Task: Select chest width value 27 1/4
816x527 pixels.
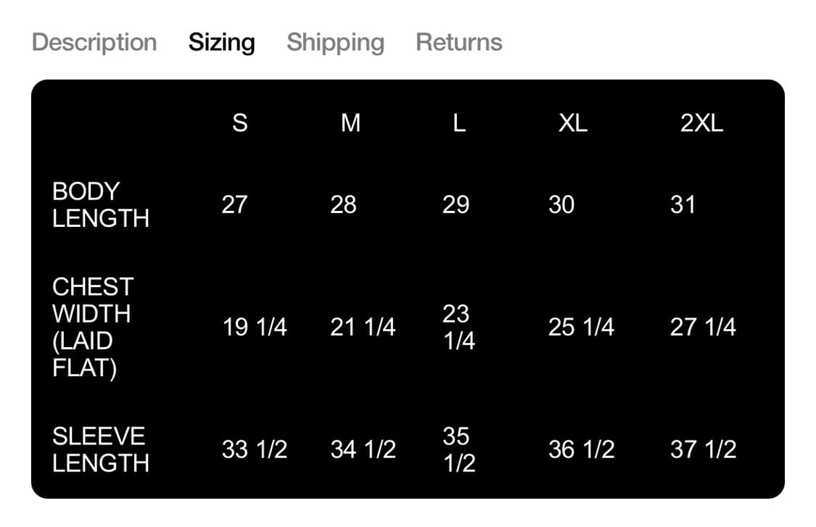Action: point(702,328)
